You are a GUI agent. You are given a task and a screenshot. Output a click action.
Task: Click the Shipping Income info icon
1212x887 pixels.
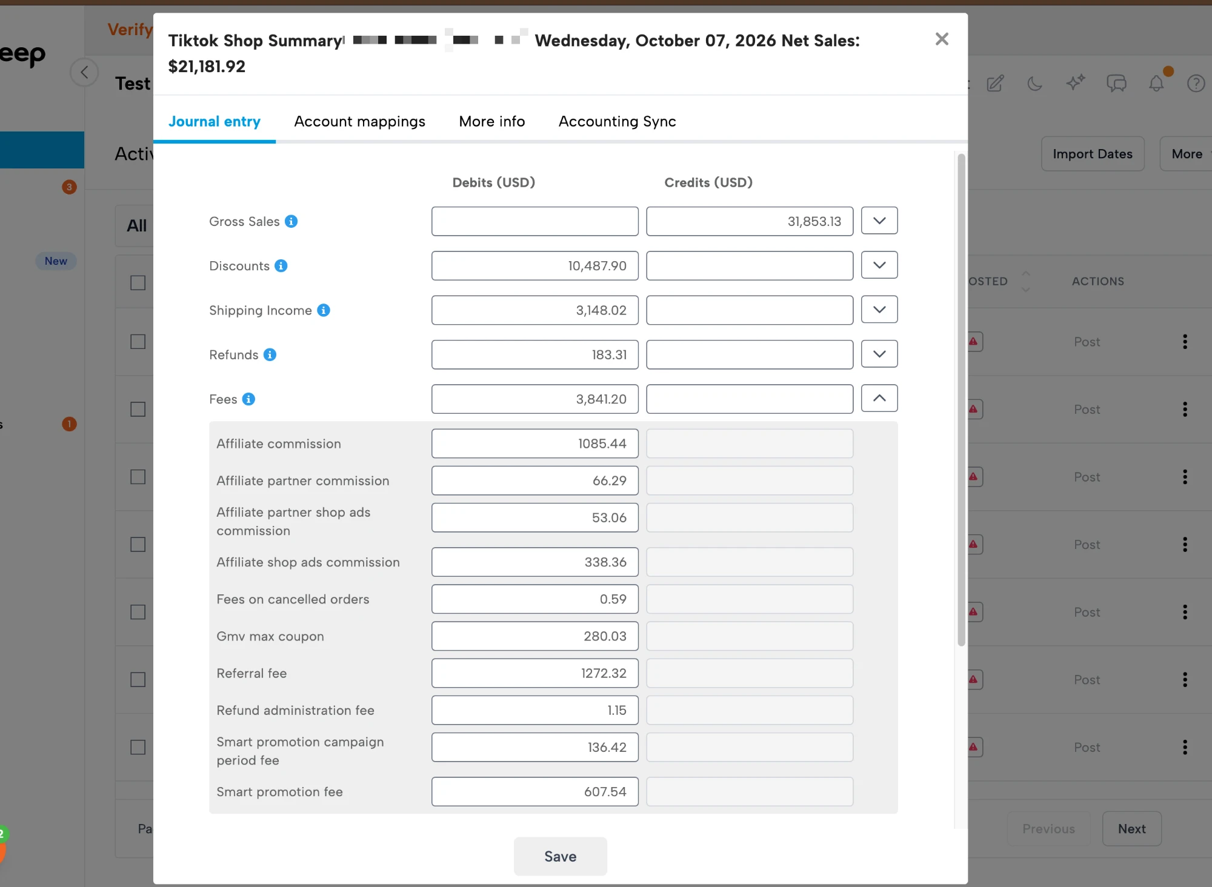(x=324, y=310)
